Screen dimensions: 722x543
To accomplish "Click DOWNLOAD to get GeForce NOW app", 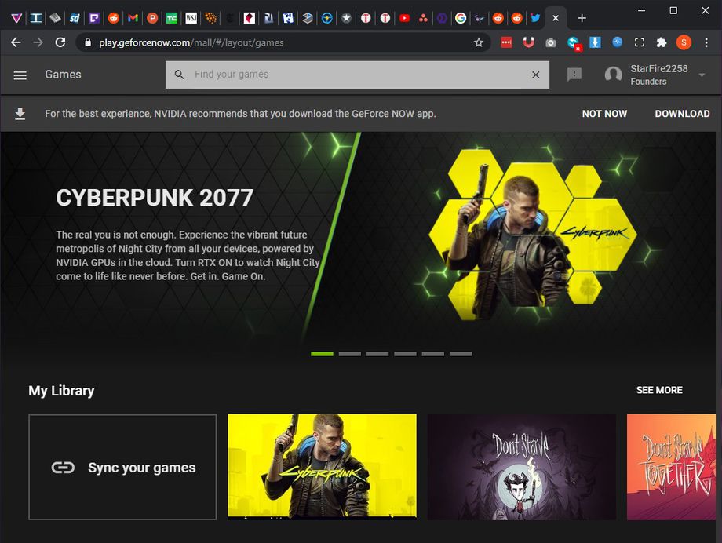I will coord(682,114).
